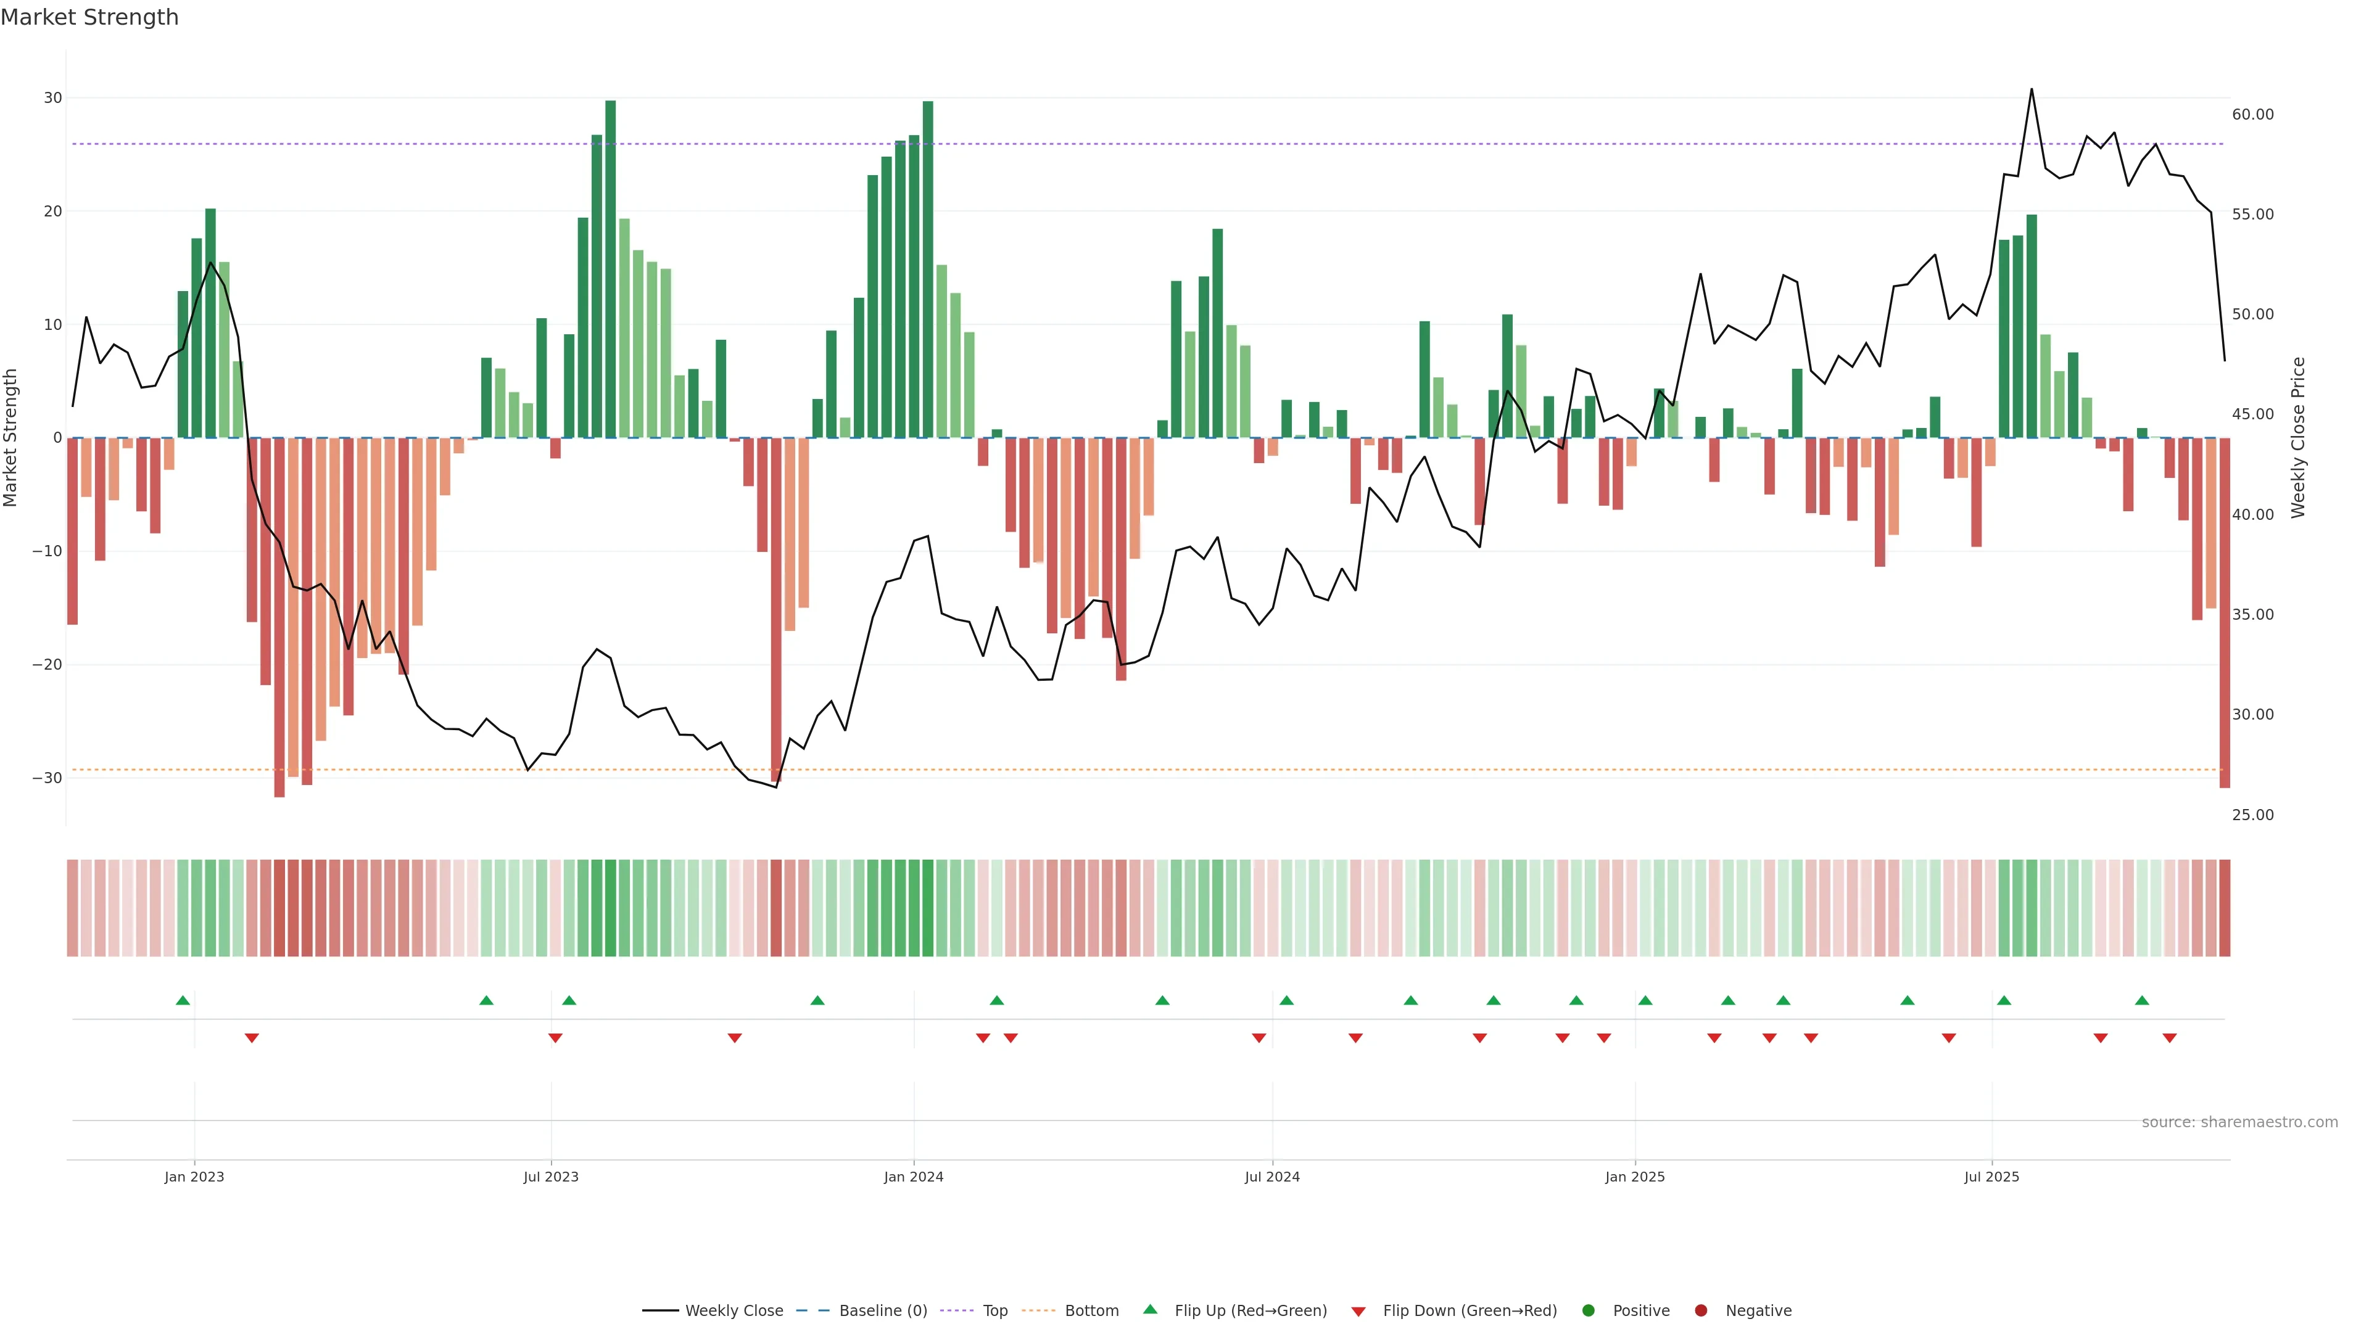Viewport: 2369px width, 1332px height.
Task: Click the green flip-up marker just after Jul 2023
Action: 569,1000
